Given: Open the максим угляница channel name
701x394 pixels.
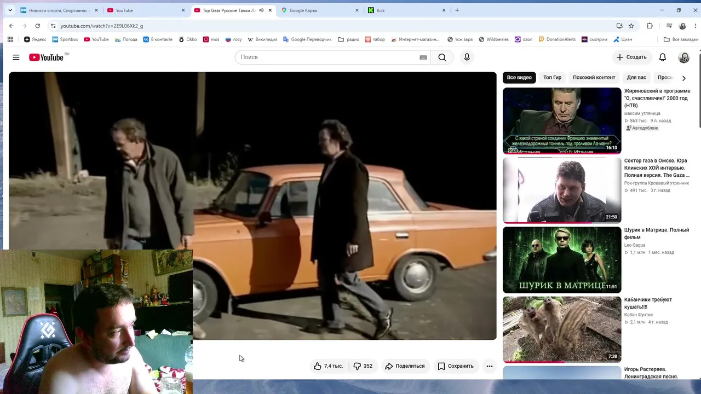Looking at the screenshot, I should point(642,113).
